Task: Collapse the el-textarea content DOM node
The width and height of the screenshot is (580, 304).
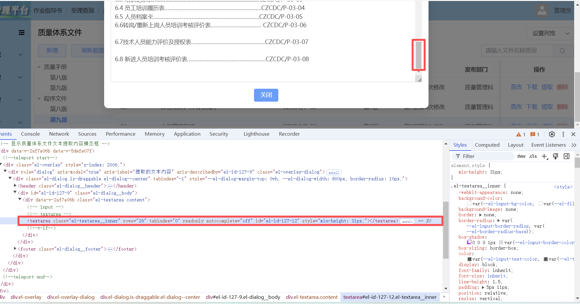Action: 20,199
